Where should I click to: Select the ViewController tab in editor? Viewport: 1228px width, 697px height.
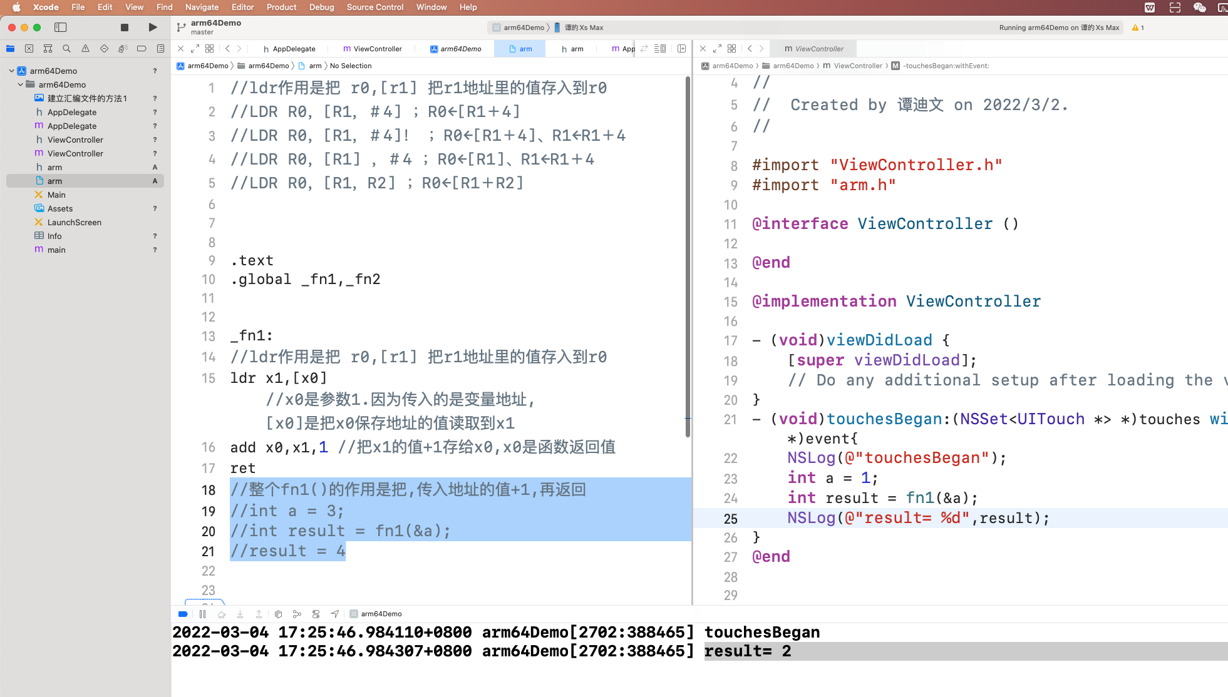(372, 48)
